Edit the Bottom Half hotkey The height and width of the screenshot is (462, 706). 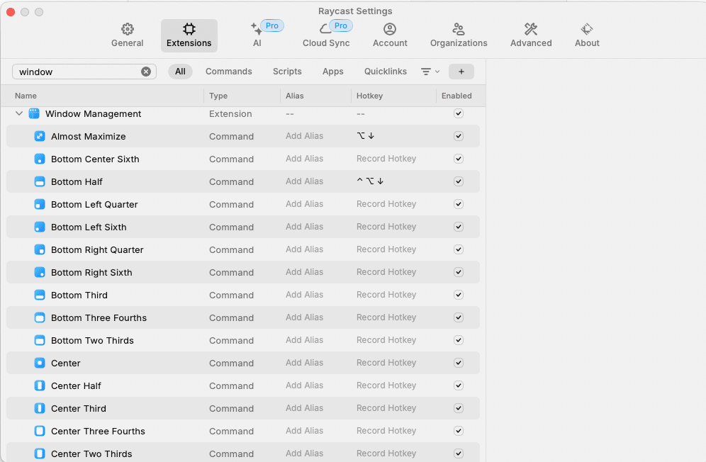pyautogui.click(x=370, y=181)
